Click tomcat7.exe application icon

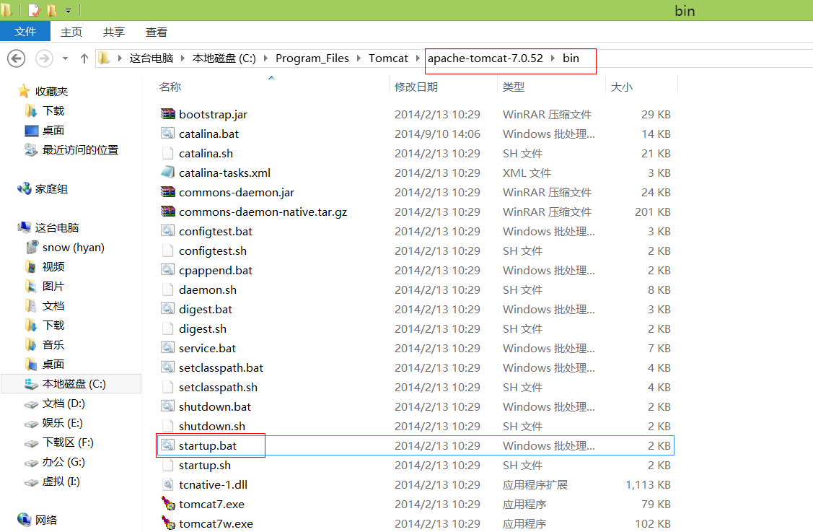click(167, 504)
